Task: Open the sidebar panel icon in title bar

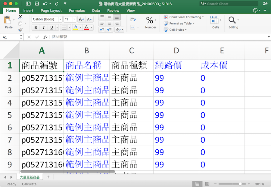Action: point(28,4)
